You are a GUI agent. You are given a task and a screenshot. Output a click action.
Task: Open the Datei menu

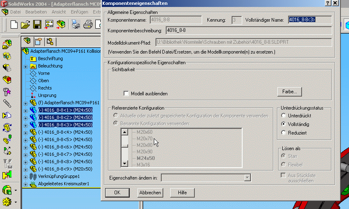[x=16, y=12]
